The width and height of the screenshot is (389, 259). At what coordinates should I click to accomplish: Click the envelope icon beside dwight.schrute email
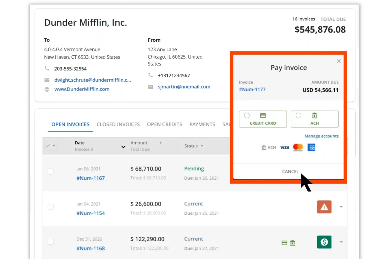click(47, 80)
